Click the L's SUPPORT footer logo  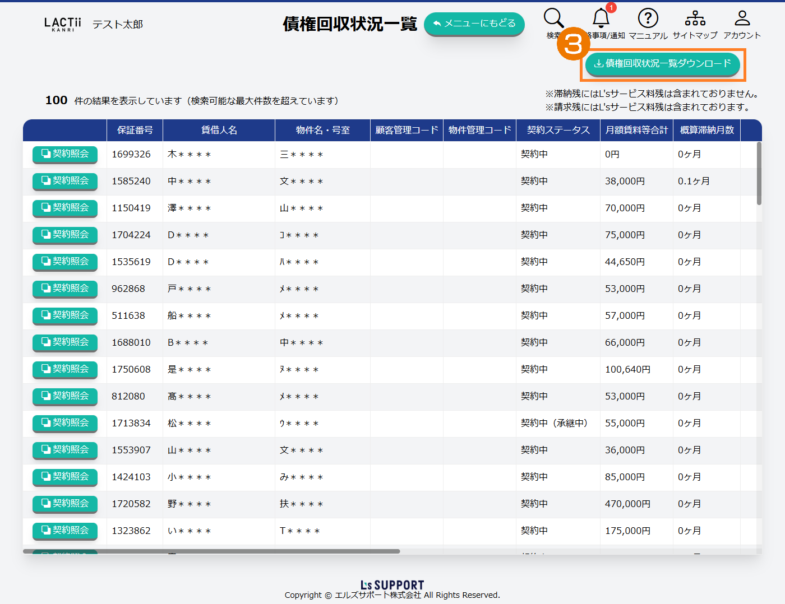point(392,585)
